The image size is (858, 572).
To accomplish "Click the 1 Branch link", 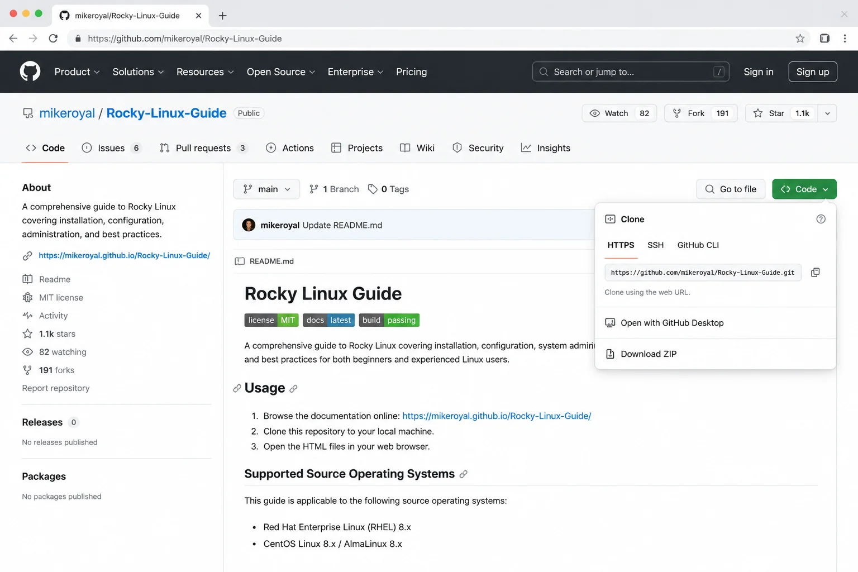I will [334, 189].
